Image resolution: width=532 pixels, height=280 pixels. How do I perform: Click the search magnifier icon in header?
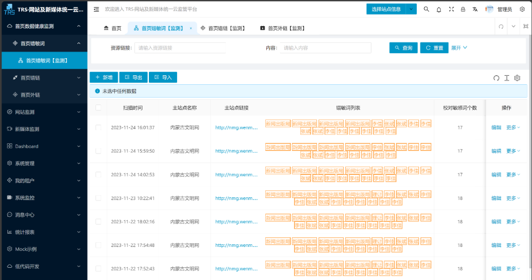click(426, 9)
